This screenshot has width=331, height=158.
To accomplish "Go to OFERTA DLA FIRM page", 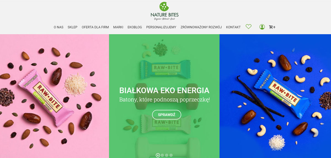I will [95, 27].
